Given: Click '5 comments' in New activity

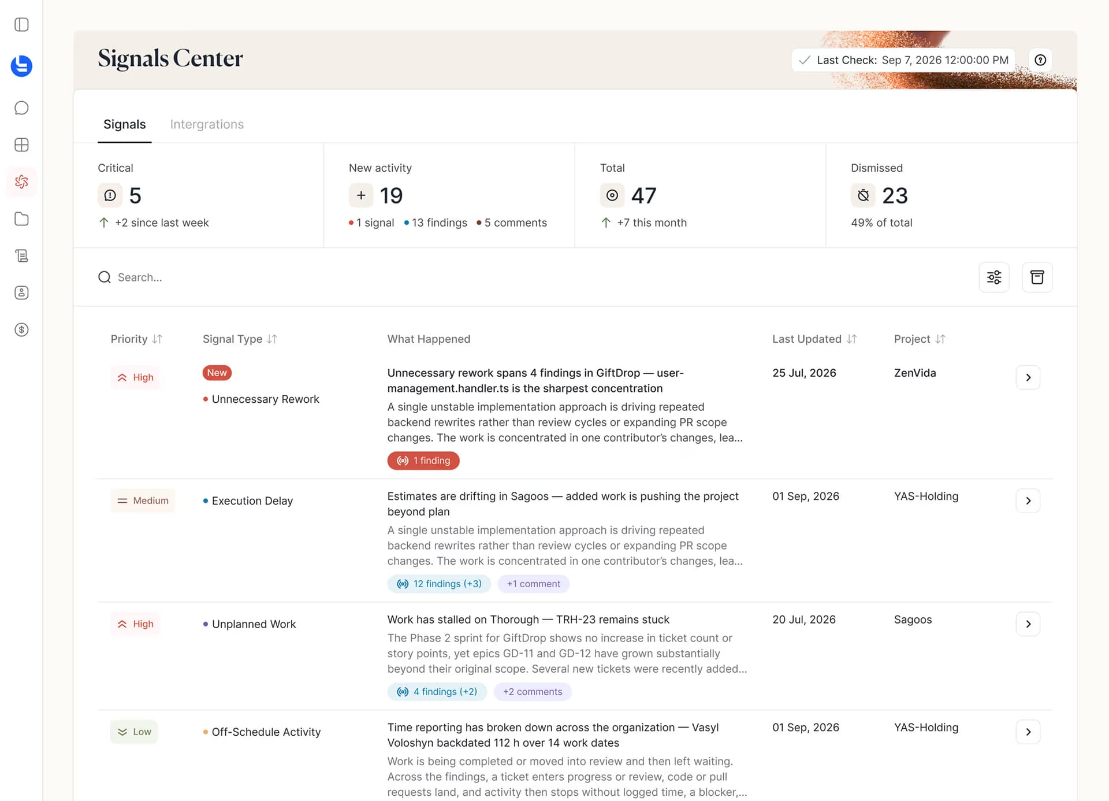Looking at the screenshot, I should click(512, 223).
